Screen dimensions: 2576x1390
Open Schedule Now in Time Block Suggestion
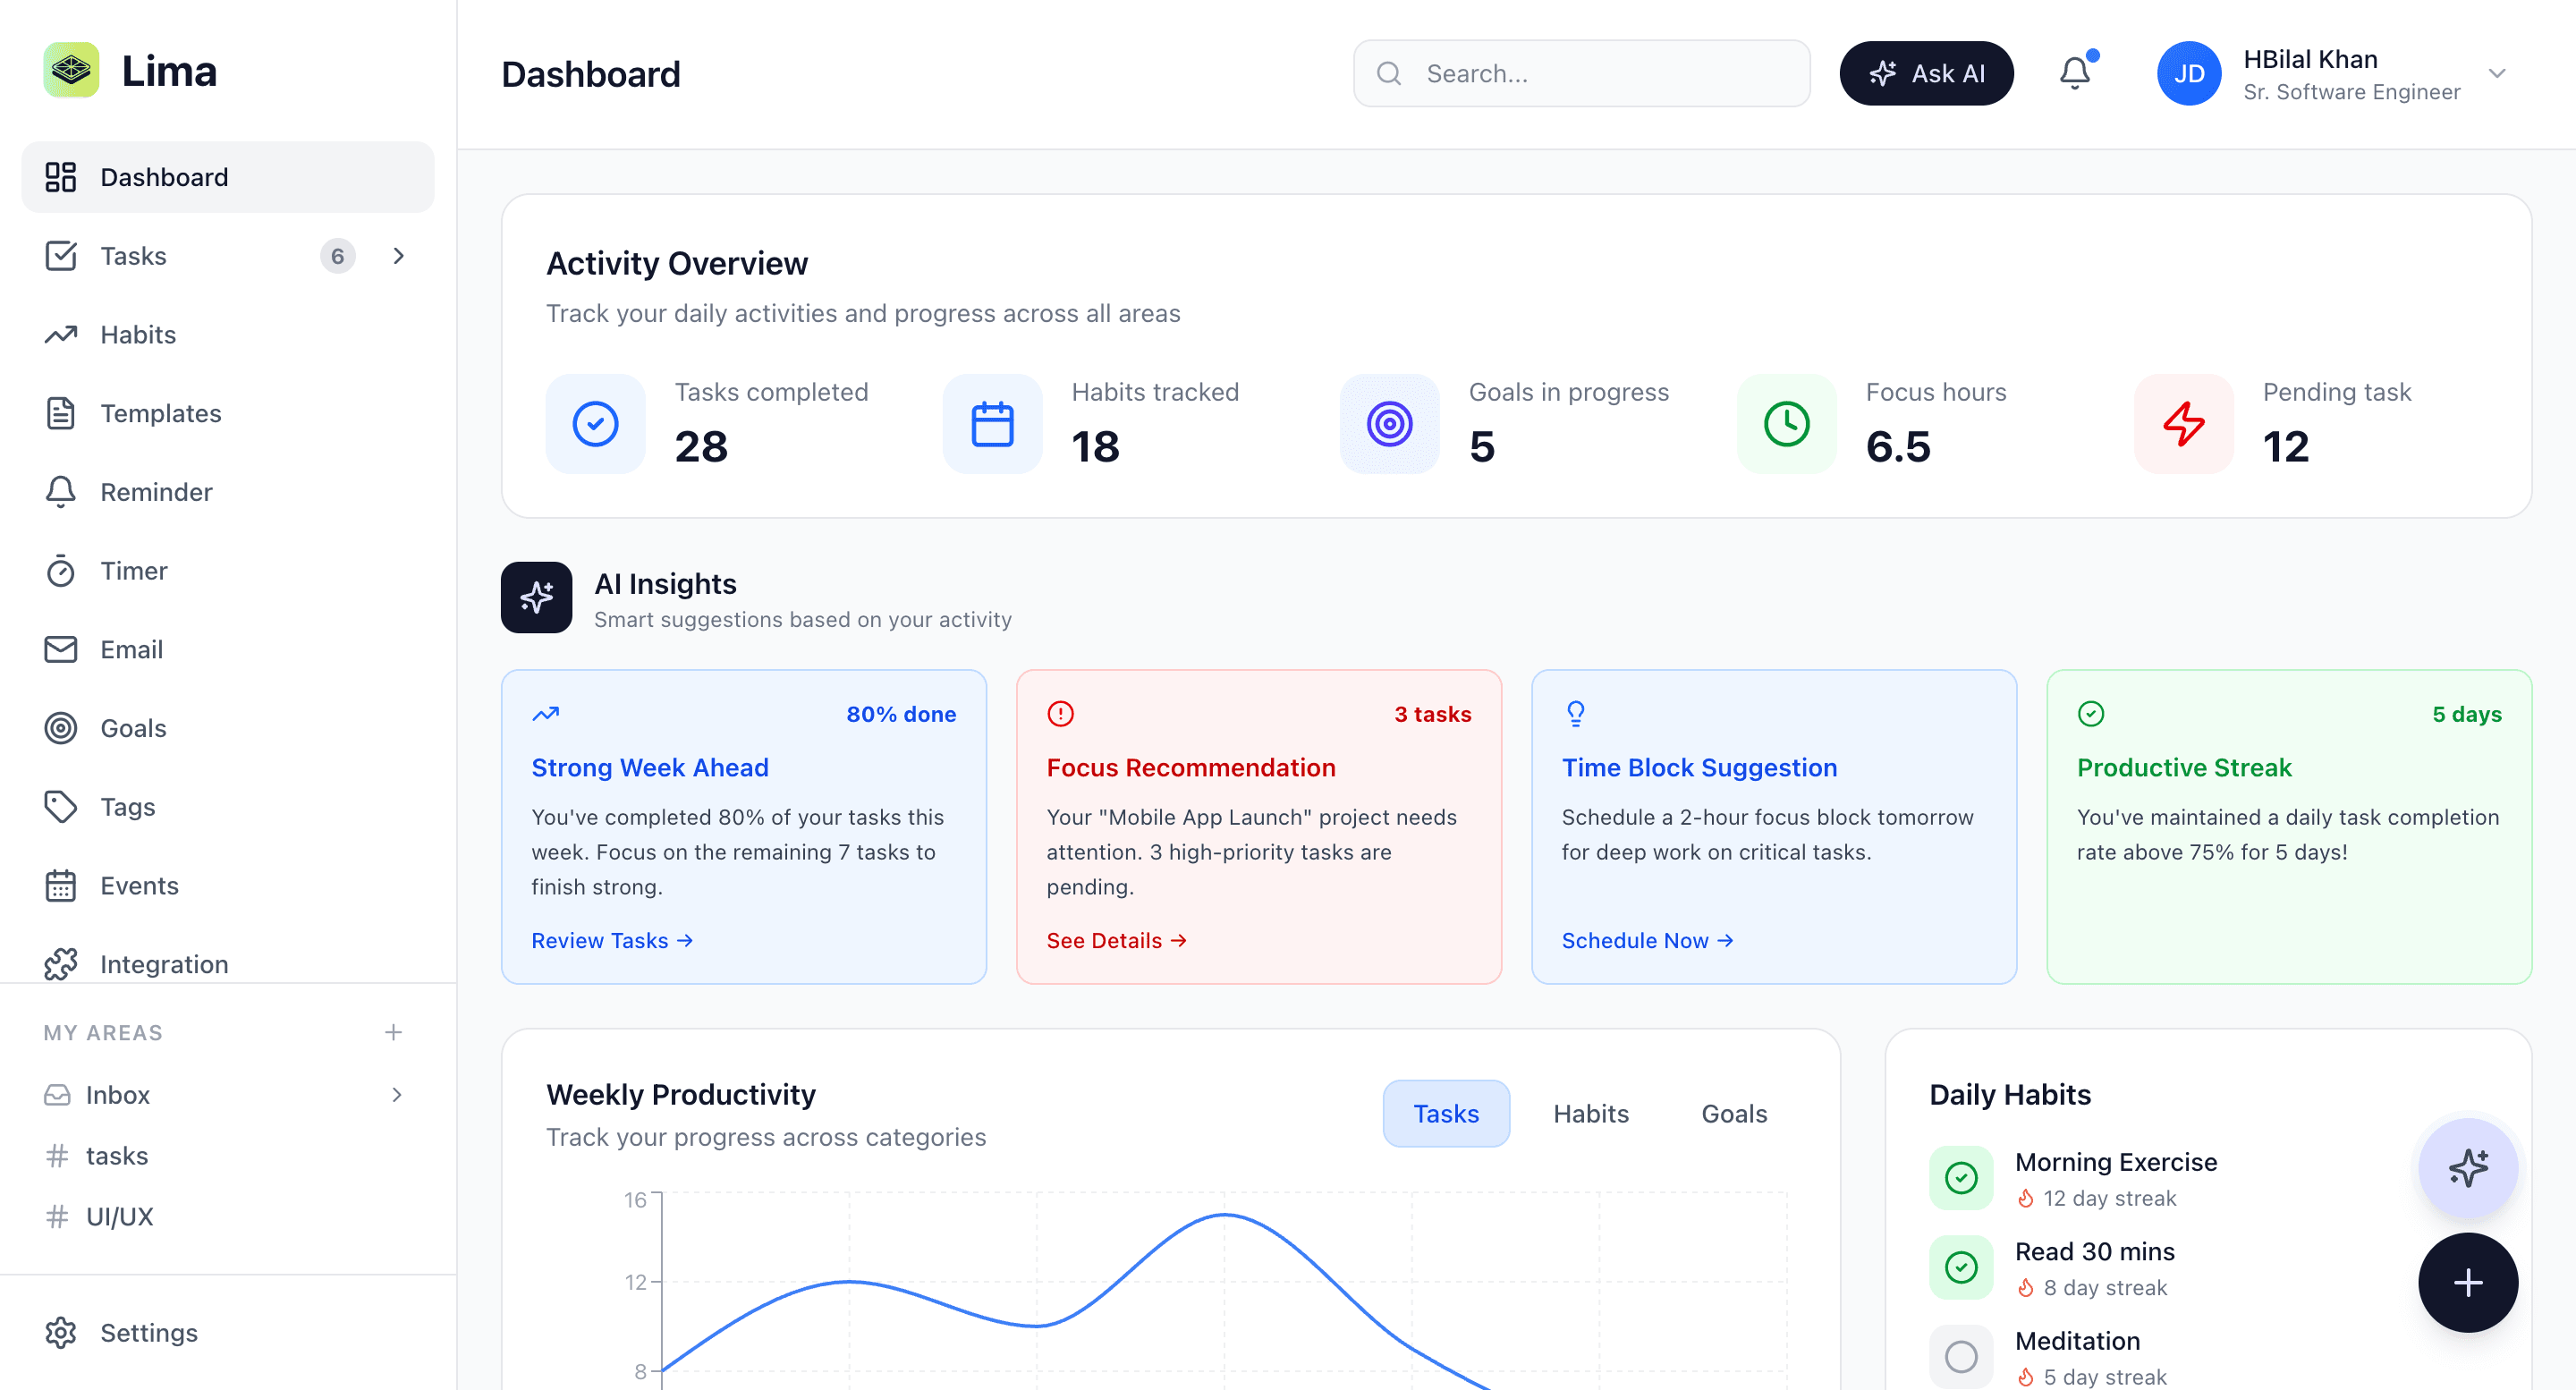[x=1645, y=940]
